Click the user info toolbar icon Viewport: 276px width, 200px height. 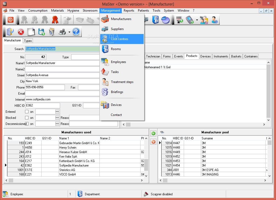pyautogui.click(x=214, y=20)
